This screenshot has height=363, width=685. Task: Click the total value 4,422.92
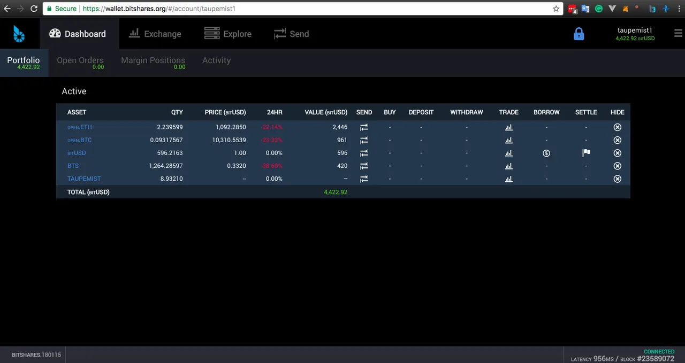pyautogui.click(x=336, y=192)
